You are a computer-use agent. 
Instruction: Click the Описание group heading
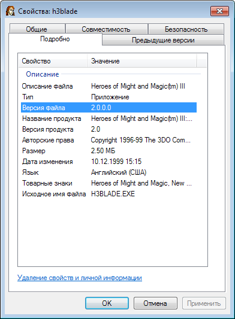43,74
